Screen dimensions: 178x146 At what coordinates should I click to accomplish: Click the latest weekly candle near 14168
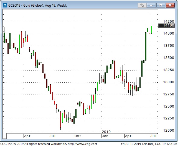152,30
